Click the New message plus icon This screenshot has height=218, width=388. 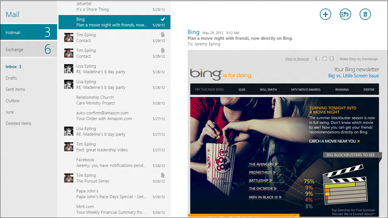(x=325, y=14)
